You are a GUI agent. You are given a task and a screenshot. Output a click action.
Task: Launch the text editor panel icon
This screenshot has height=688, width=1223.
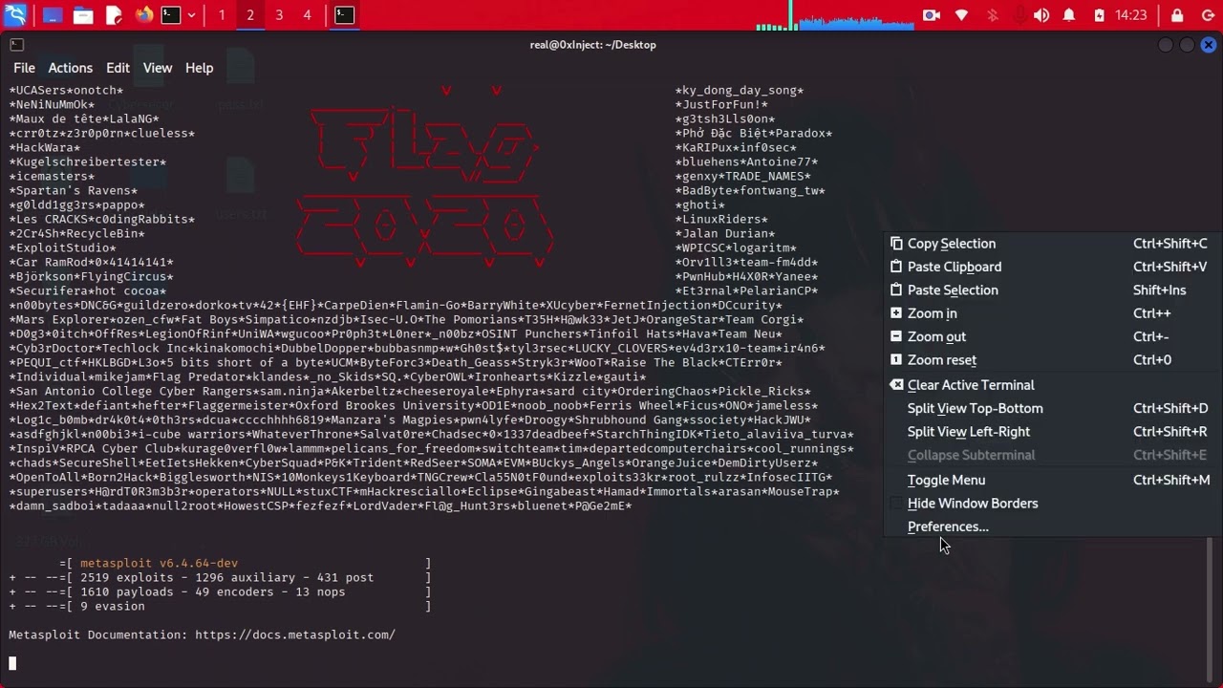tap(114, 15)
